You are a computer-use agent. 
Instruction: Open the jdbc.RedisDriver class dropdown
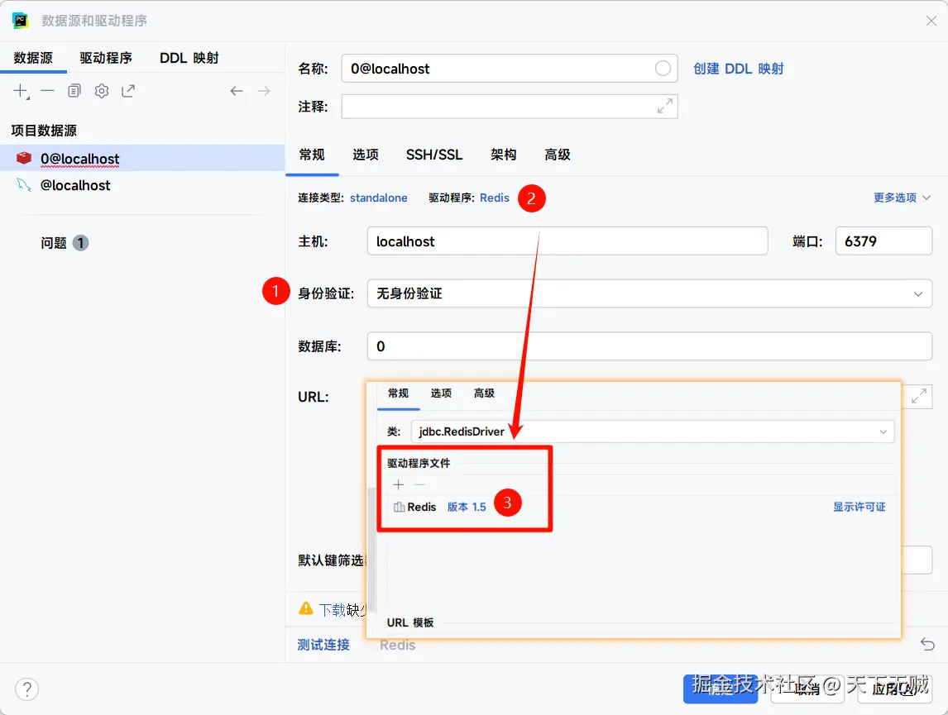point(653,431)
